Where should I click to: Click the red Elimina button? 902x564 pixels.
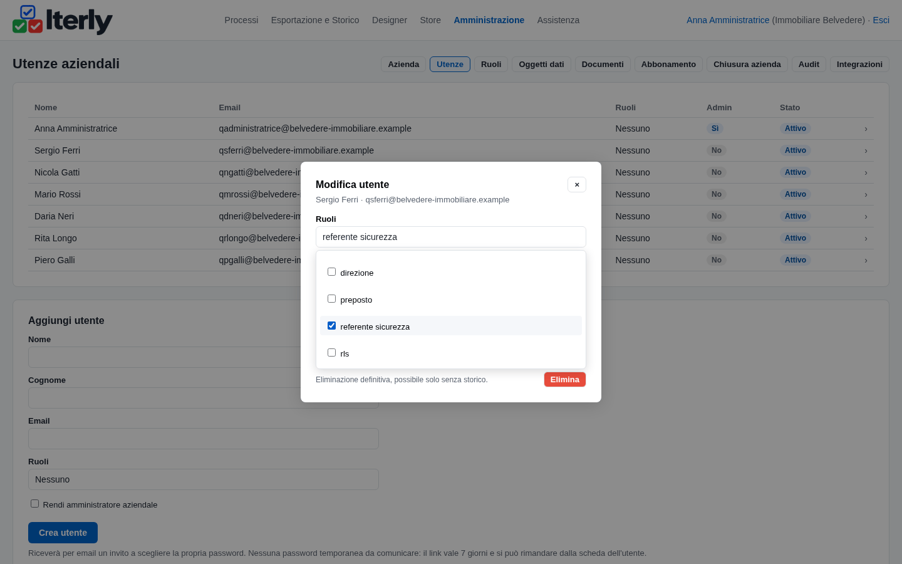click(x=565, y=379)
